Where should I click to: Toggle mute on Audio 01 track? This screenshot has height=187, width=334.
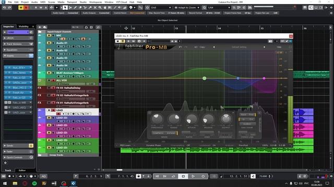click(49, 43)
